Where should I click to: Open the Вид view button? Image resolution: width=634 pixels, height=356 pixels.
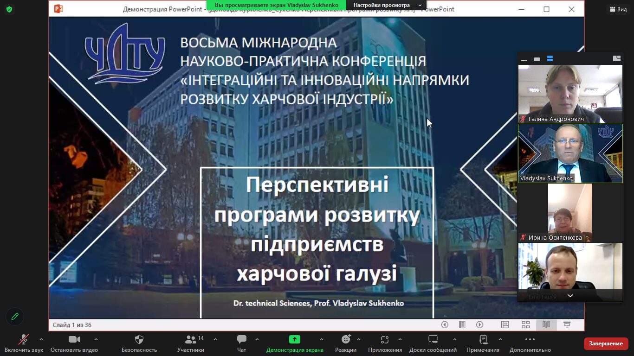[618, 9]
